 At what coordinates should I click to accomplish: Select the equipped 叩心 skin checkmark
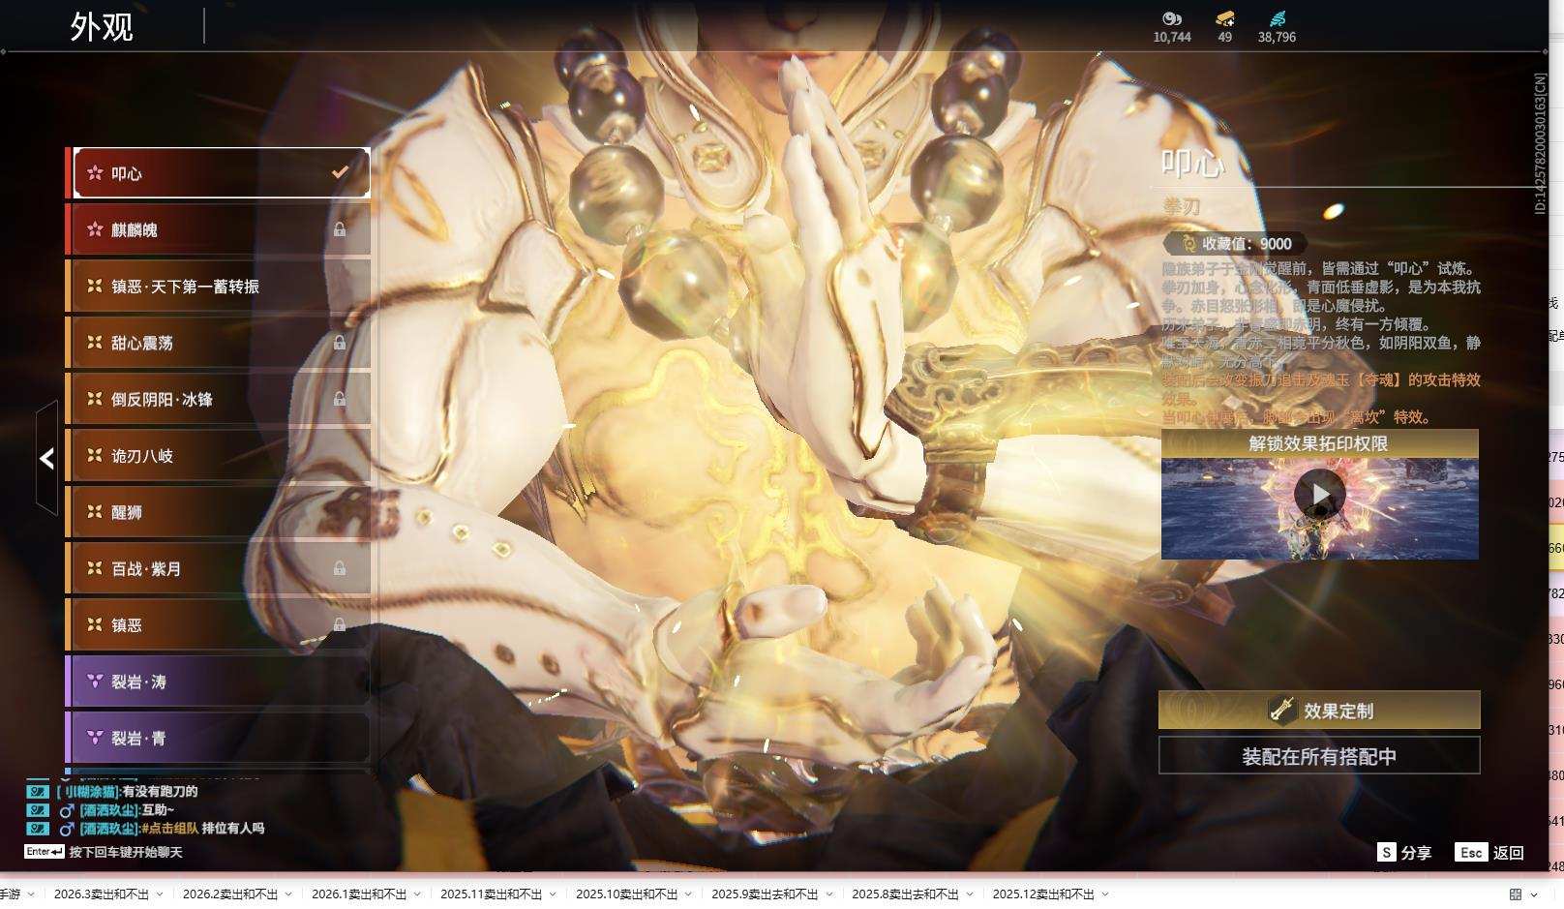tap(340, 172)
